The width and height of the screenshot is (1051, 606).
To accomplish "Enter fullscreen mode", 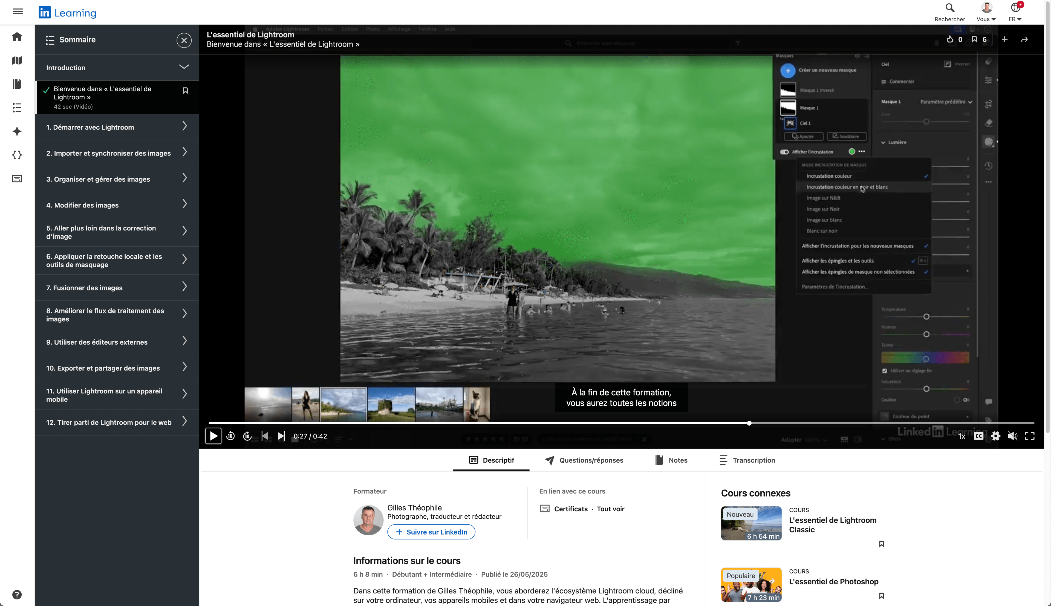I will (x=1030, y=436).
